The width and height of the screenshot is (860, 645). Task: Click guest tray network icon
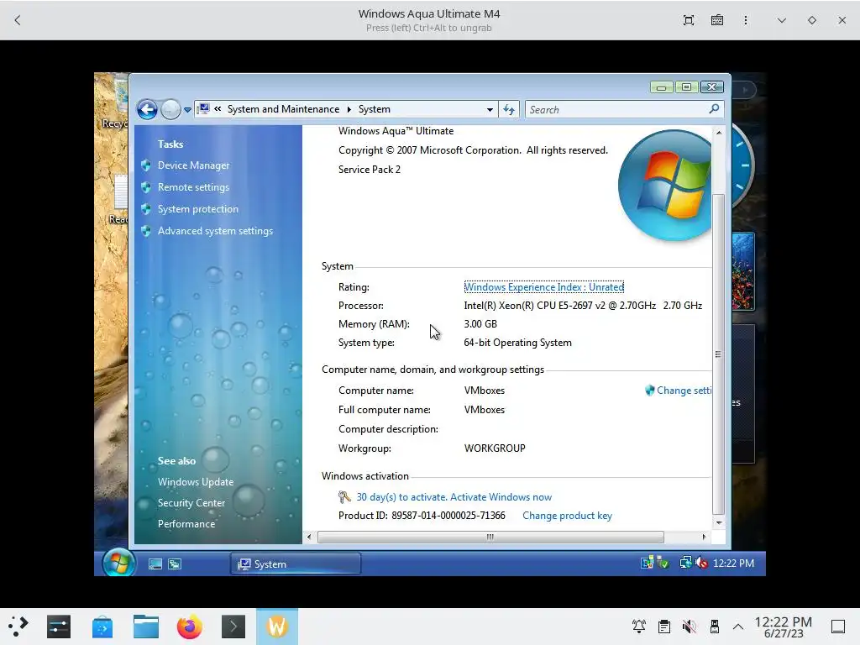click(x=685, y=563)
